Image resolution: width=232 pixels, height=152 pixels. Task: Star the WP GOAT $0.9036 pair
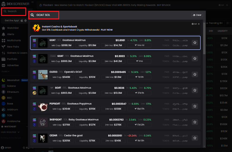[195, 90]
